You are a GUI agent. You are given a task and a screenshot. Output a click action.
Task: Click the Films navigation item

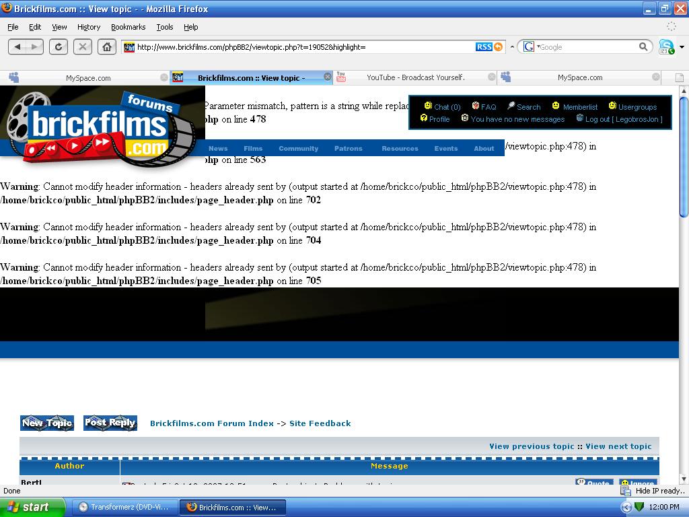(253, 148)
